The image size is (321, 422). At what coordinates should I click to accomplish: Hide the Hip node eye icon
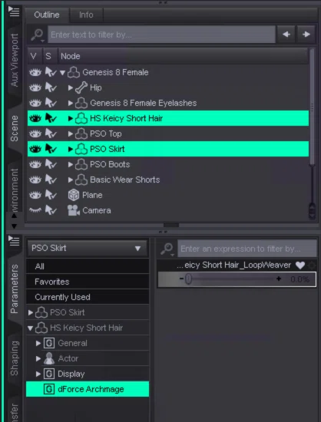pos(35,87)
